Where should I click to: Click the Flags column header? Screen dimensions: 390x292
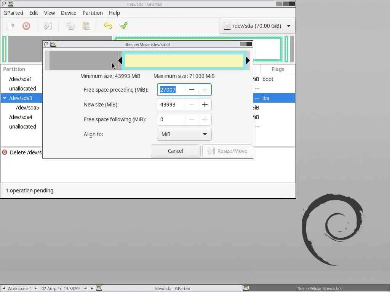point(278,69)
